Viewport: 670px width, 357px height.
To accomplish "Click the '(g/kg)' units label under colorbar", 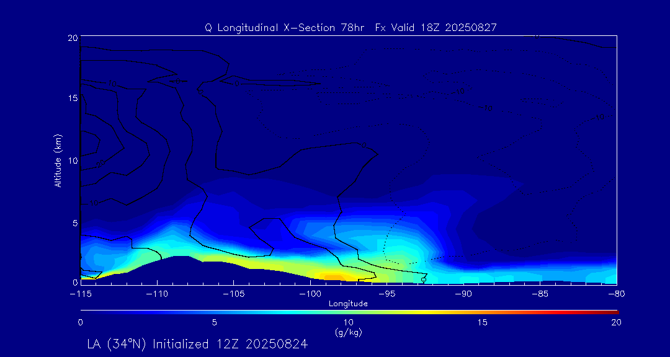I will (x=348, y=332).
